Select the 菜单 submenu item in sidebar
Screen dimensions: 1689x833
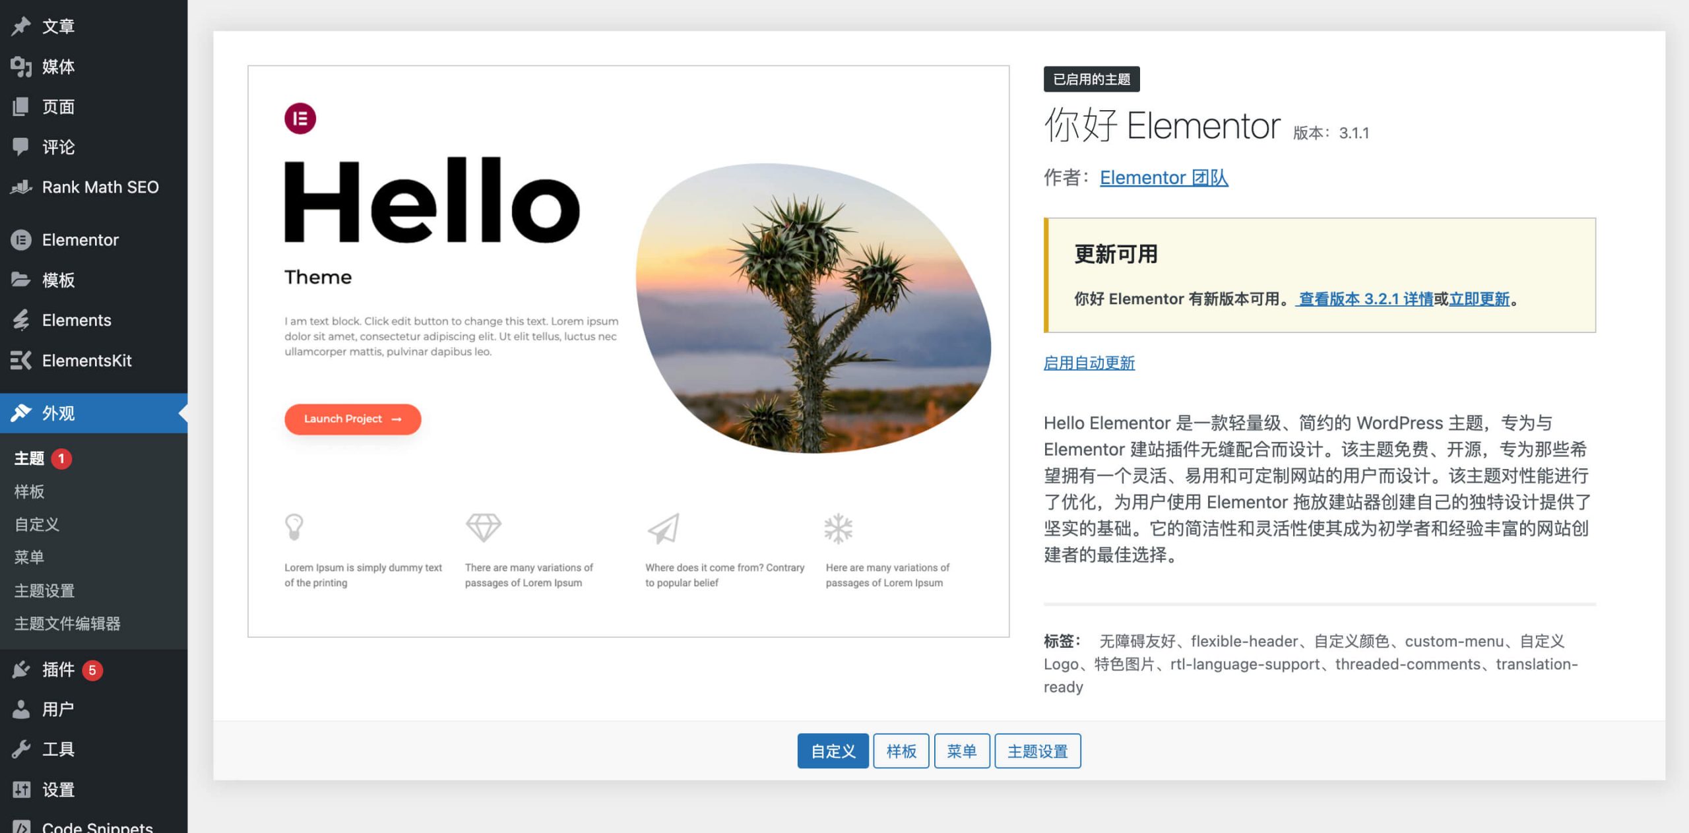(x=29, y=557)
